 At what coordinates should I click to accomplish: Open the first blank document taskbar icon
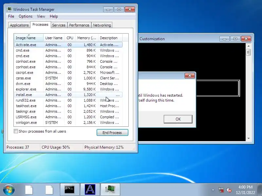pyautogui.click(x=29, y=190)
